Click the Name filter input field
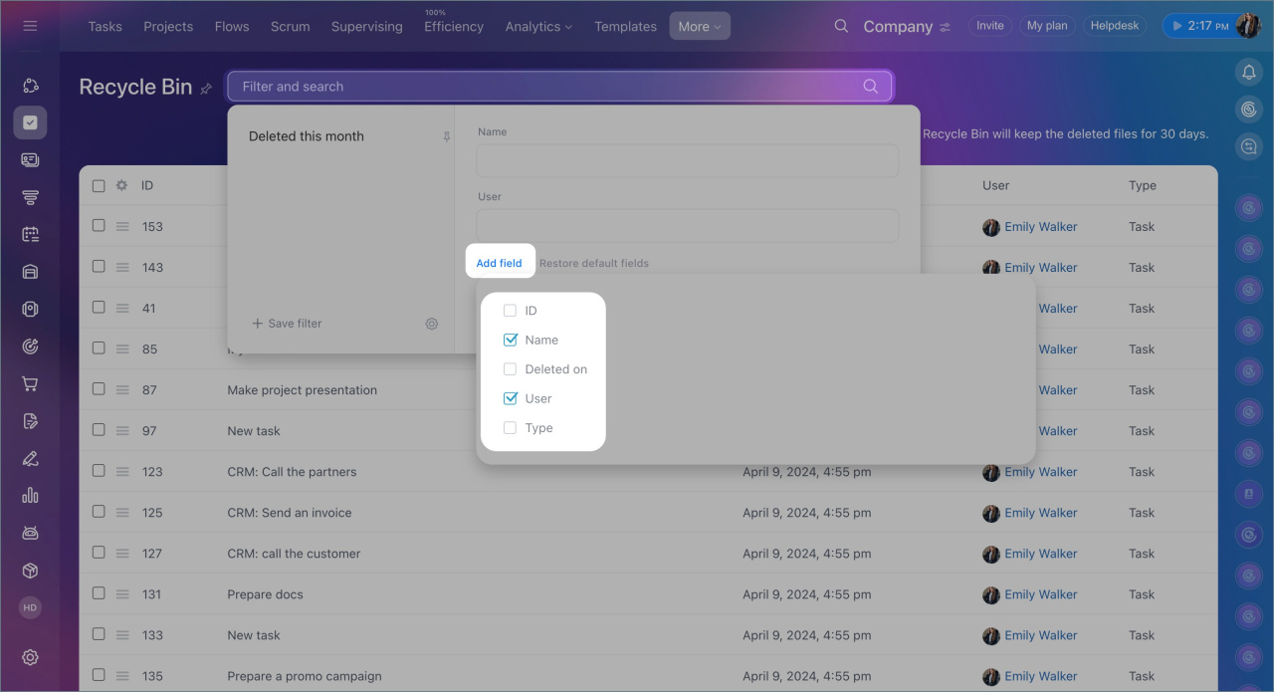The image size is (1274, 692). 687,161
